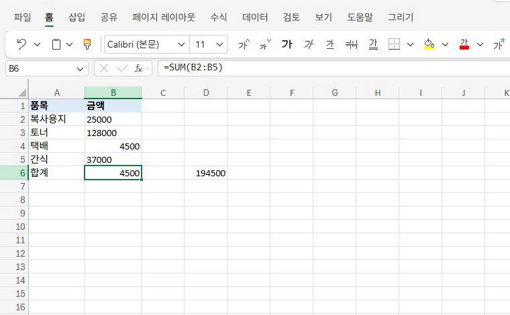Screen dimensions: 510x315
Task: Select the Format Painter brush icon
Action: [87, 44]
